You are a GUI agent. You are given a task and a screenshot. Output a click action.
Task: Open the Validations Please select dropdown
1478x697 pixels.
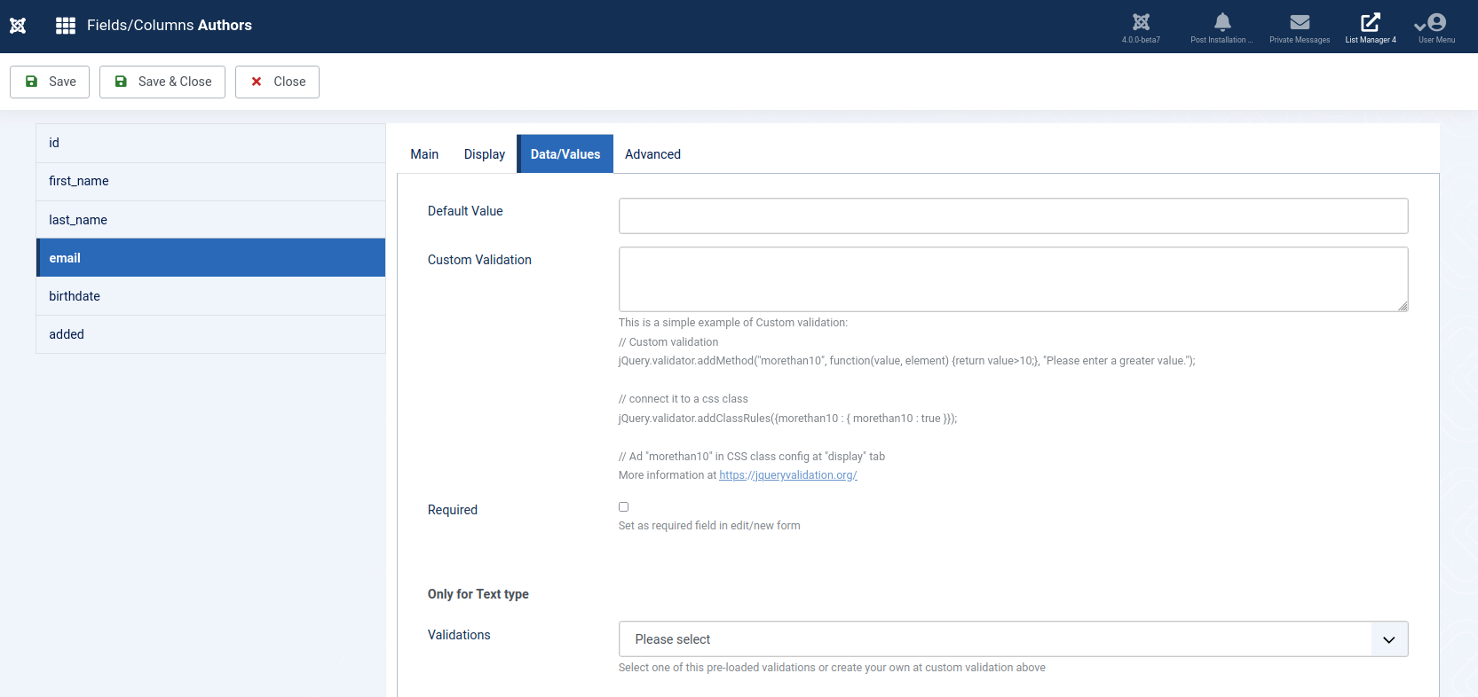[x=1013, y=639]
